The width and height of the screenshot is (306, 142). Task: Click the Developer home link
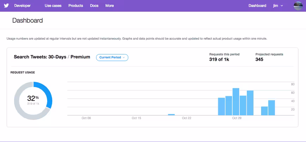pyautogui.click(x=23, y=6)
